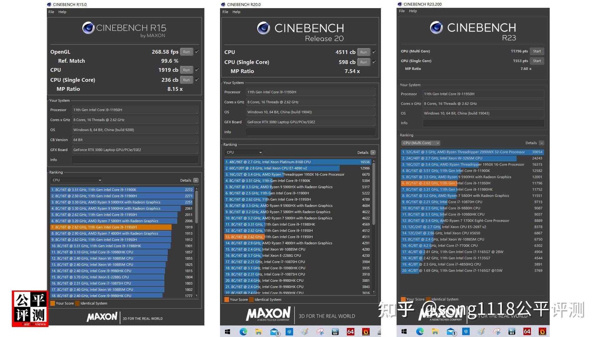600x337 pixels.
Task: Select the Threadripper 2990WX ranking row in R23
Action: (472, 152)
